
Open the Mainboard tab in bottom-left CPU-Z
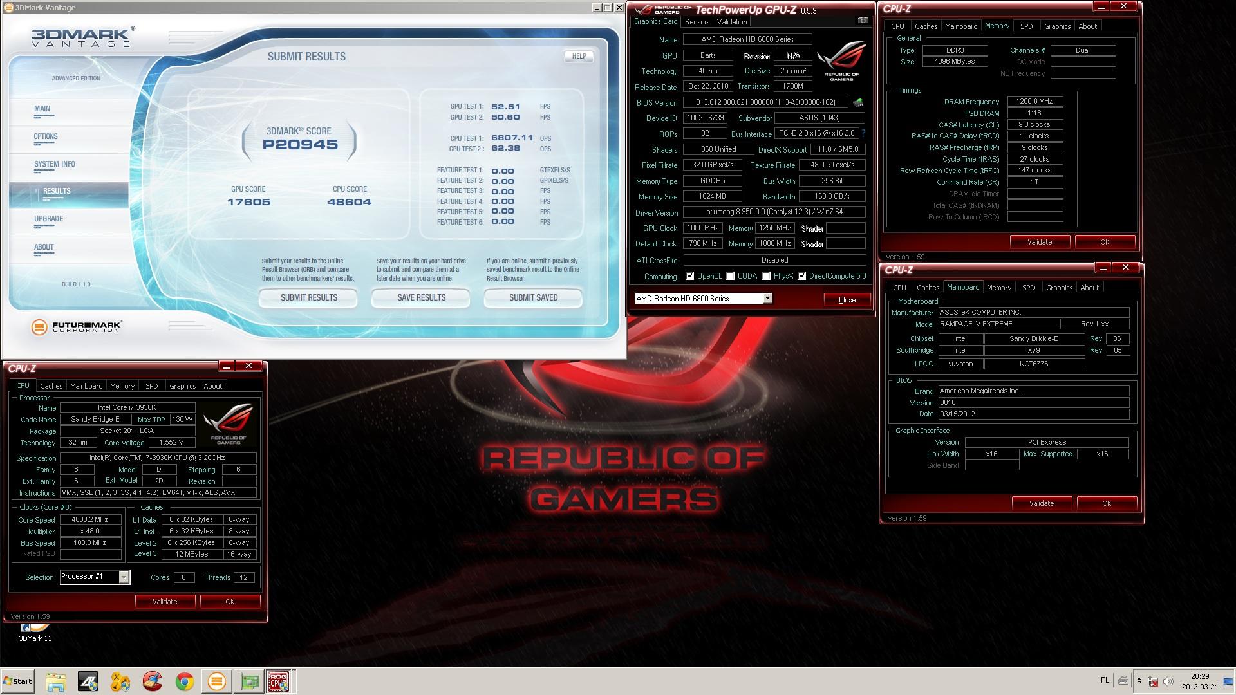point(86,386)
